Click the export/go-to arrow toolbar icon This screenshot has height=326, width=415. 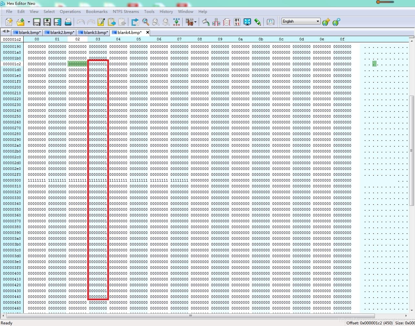click(135, 22)
